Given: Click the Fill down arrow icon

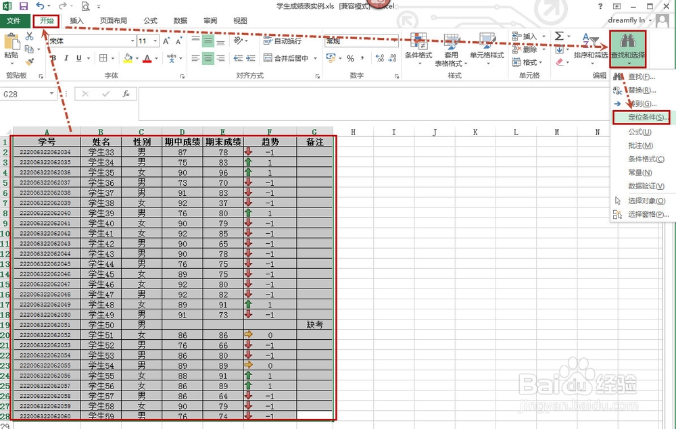Looking at the screenshot, I should click(x=559, y=49).
